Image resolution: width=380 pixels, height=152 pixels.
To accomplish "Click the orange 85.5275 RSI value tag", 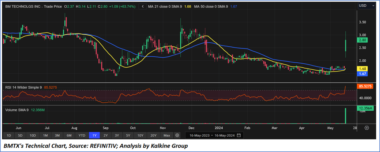I will point(365,87).
